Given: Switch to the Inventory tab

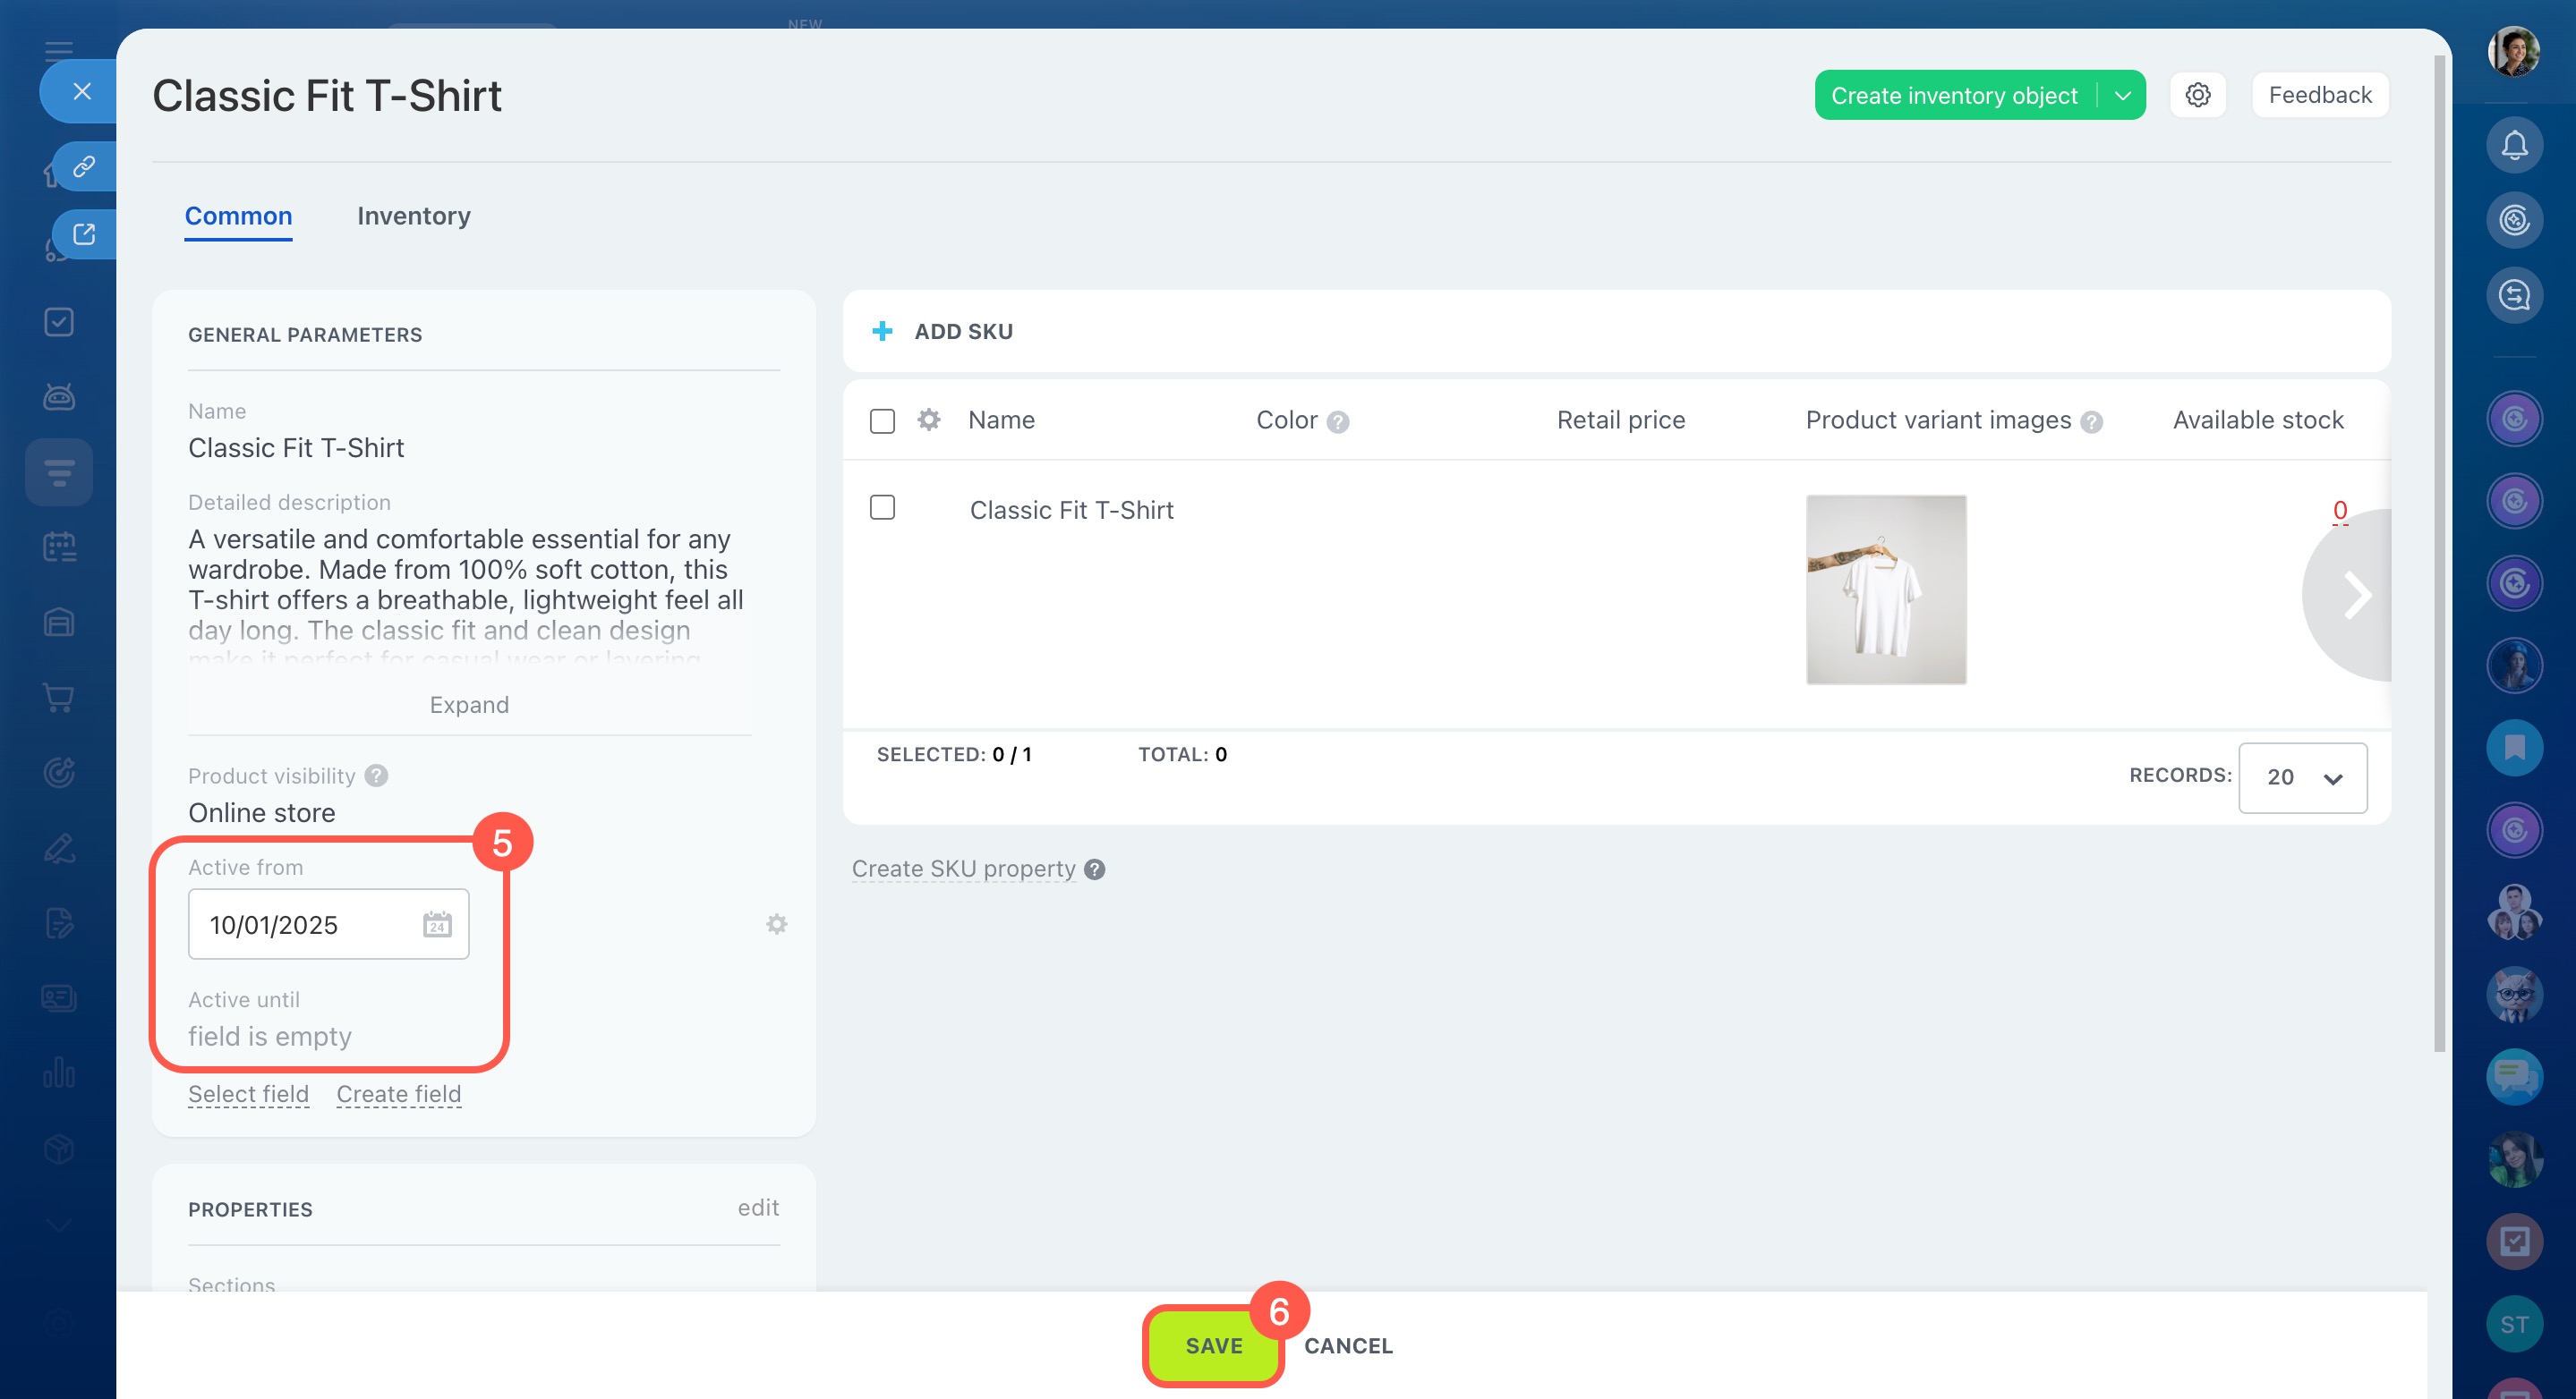Looking at the screenshot, I should (x=413, y=216).
